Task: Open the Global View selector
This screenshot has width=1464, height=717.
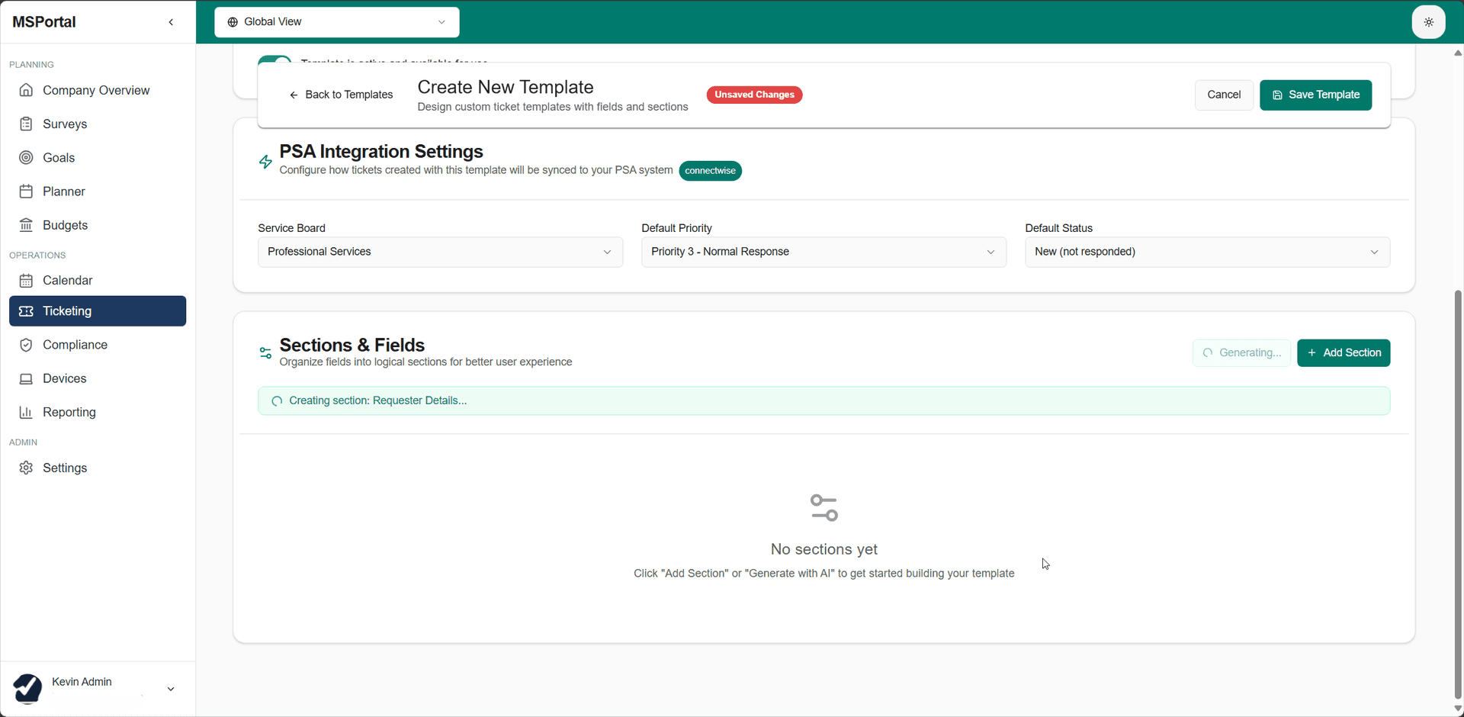Action: (336, 22)
